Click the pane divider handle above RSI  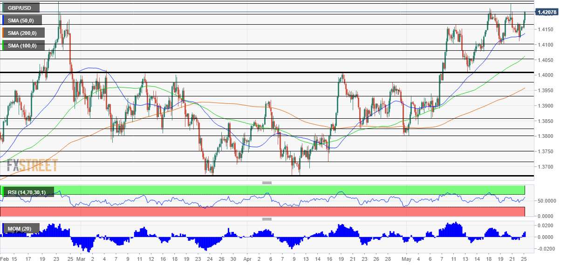coord(267,183)
